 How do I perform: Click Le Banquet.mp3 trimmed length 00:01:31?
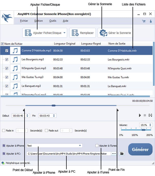tap(85, 86)
